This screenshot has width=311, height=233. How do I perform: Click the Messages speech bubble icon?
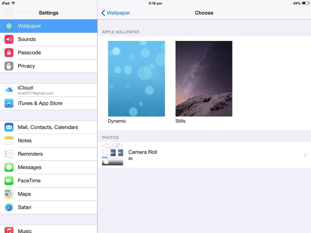pyautogui.click(x=9, y=167)
